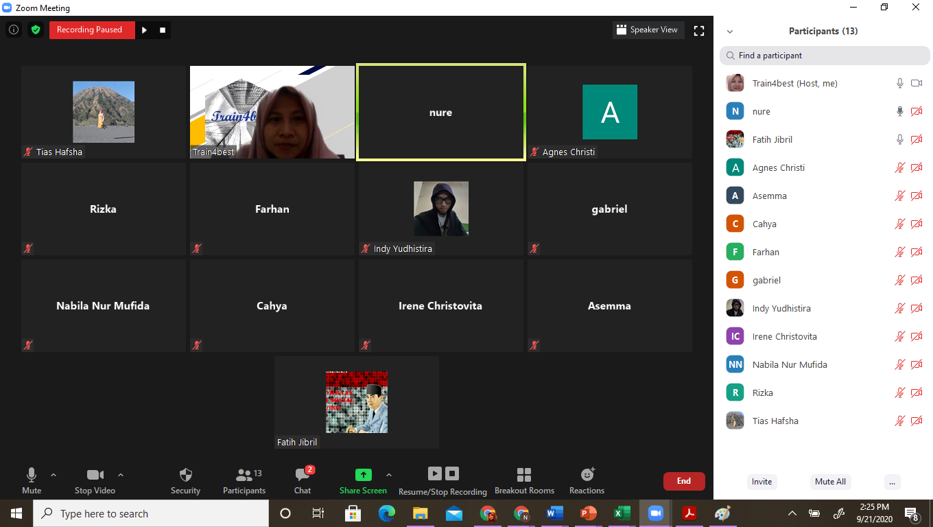The width and height of the screenshot is (933, 527).
Task: Open Breakout Rooms
Action: coord(524,480)
